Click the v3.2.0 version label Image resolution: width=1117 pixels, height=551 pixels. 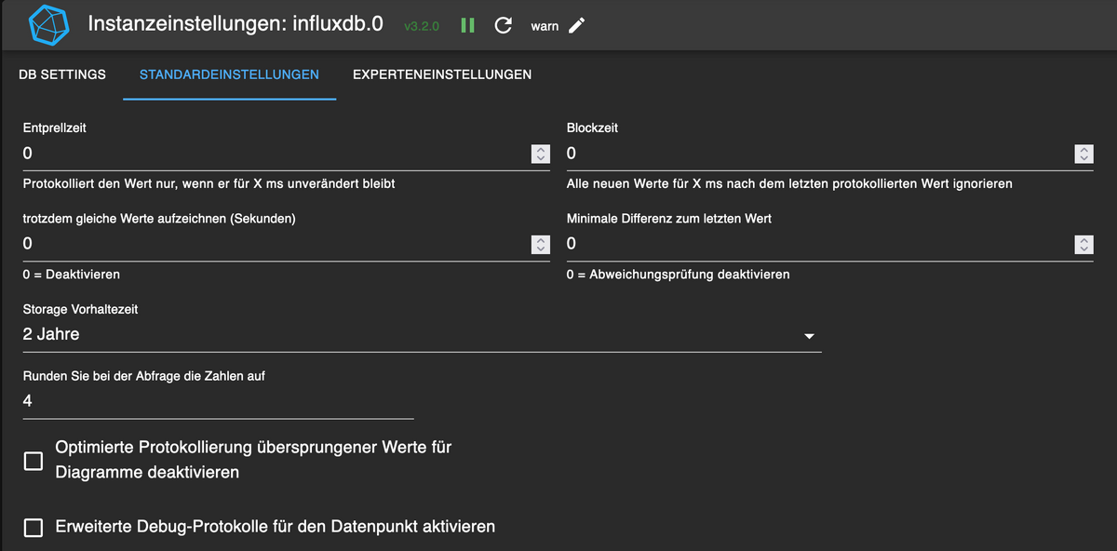[x=422, y=26]
